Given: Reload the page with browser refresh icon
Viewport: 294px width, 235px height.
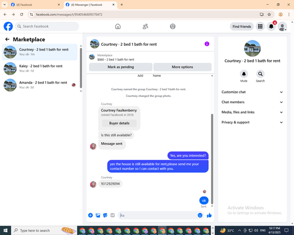Looking at the screenshot, I should [22, 15].
